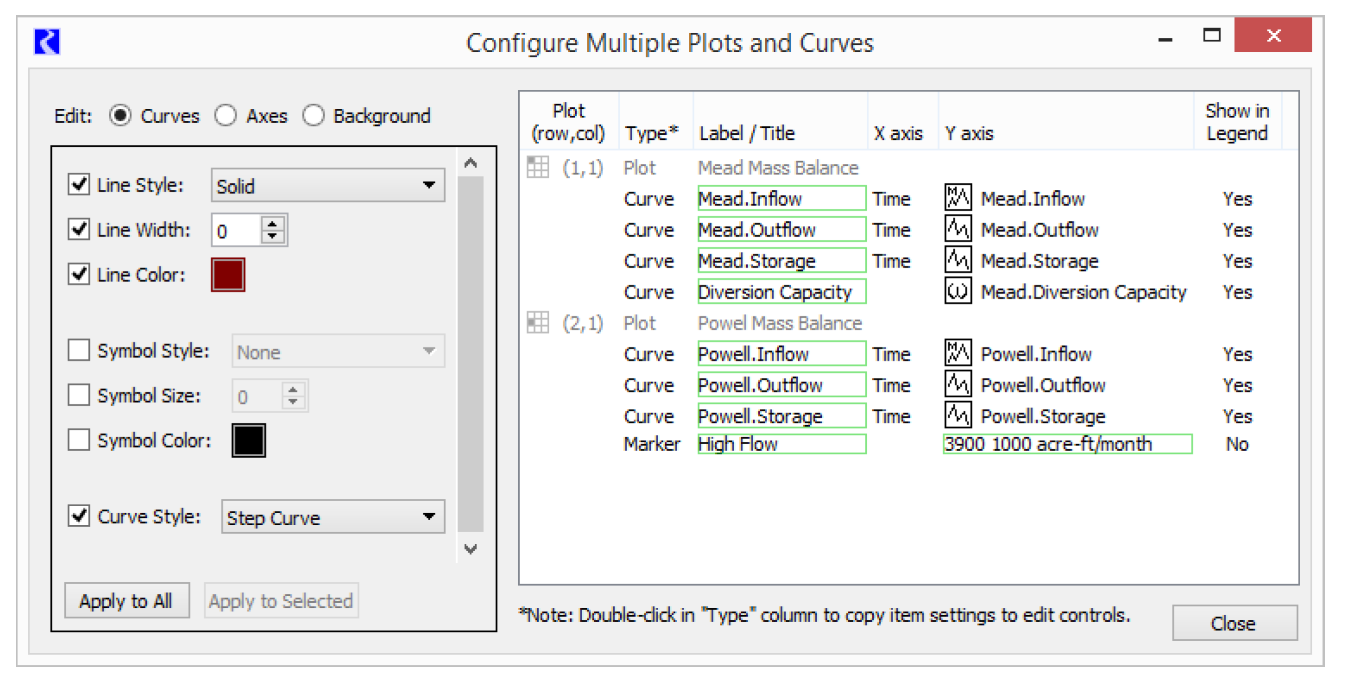Click the Mead.Storage series slot icon
Image resolution: width=1347 pixels, height=696 pixels.
click(957, 260)
